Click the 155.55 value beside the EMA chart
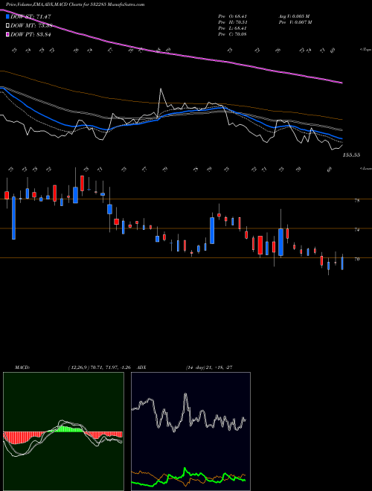Image resolution: width=372 pixels, height=491 pixels. click(351, 155)
